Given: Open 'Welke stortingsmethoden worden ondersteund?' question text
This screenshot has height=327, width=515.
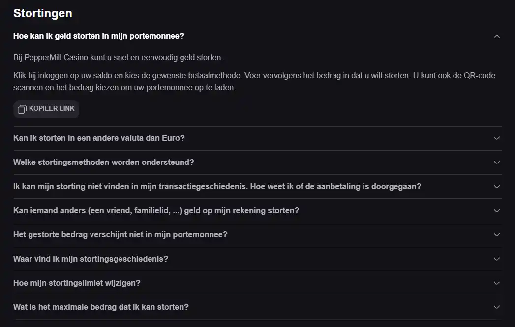Looking at the screenshot, I should 103,162.
